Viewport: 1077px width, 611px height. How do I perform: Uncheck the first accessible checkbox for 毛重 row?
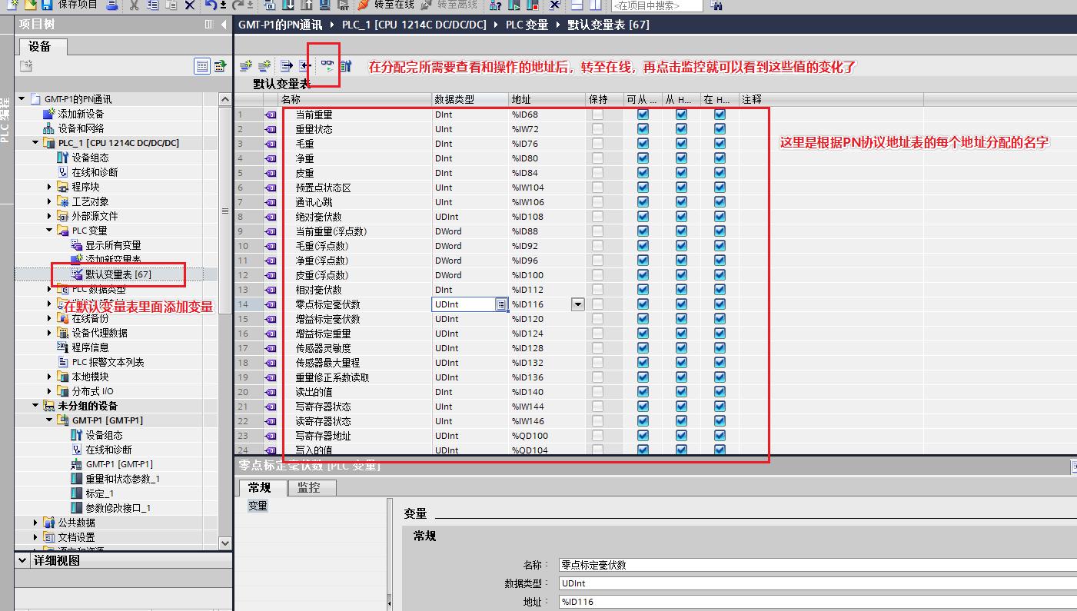[643, 144]
